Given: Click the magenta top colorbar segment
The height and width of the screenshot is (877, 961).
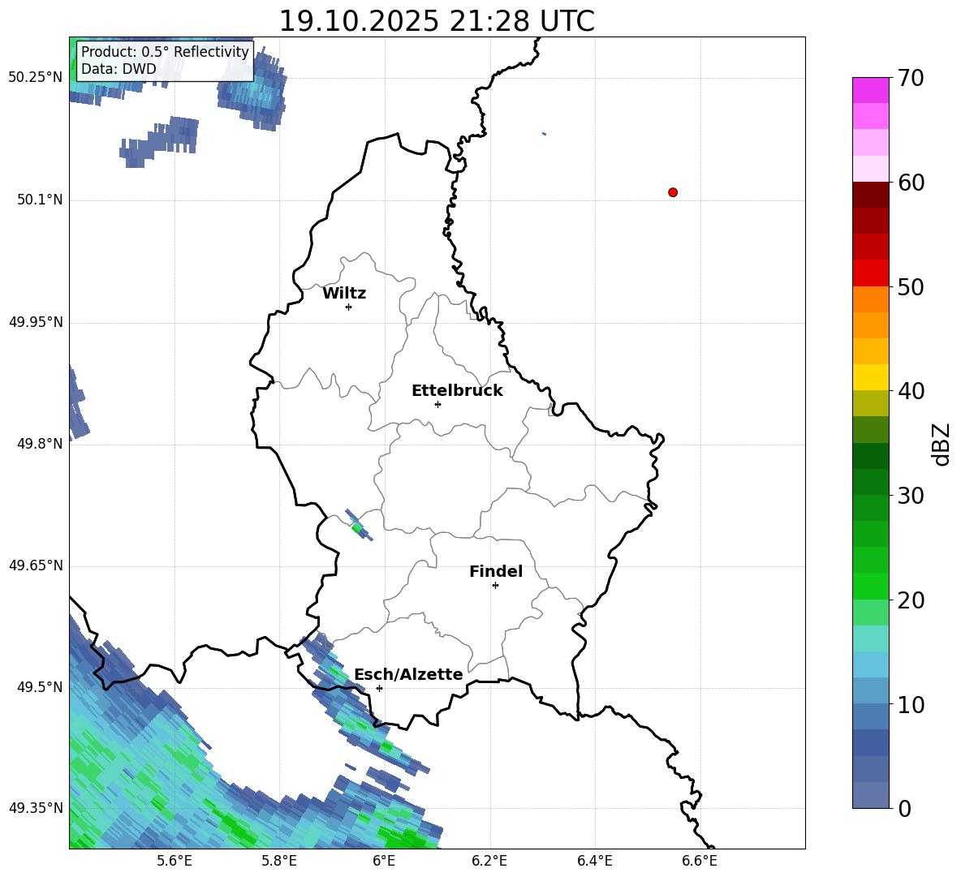Looking at the screenshot, I should [871, 90].
